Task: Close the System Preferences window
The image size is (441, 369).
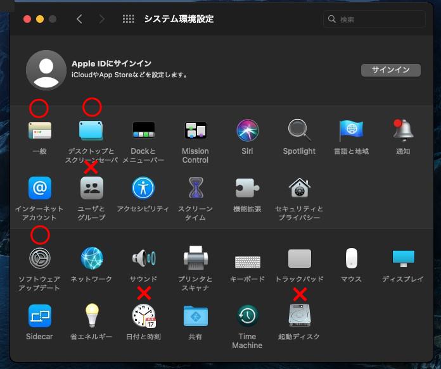Action: coord(27,19)
